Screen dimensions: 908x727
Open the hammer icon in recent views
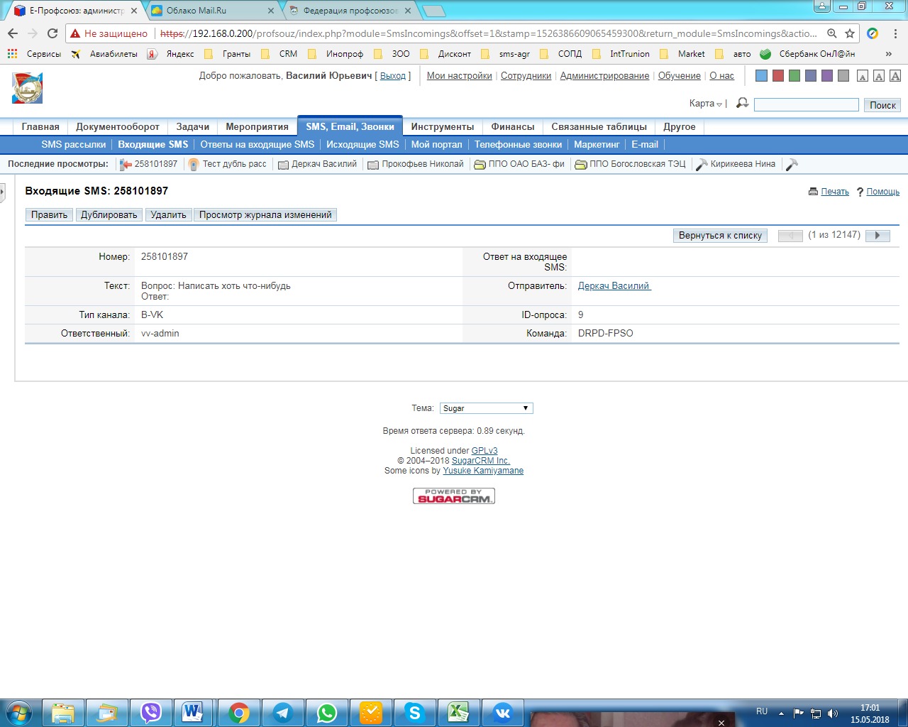(792, 164)
